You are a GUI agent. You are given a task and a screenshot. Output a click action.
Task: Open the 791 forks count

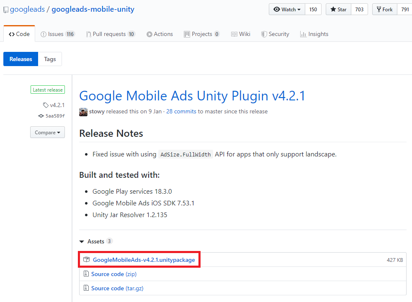[405, 10]
